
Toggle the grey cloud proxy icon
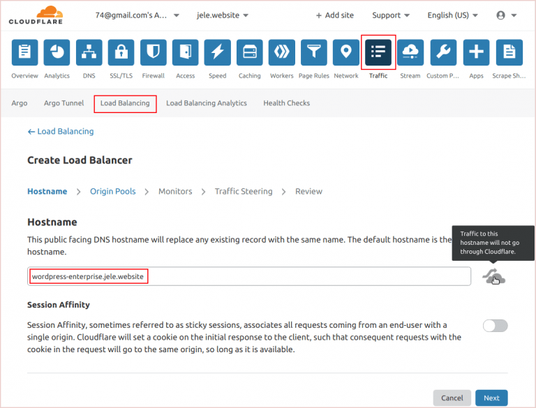tap(493, 276)
